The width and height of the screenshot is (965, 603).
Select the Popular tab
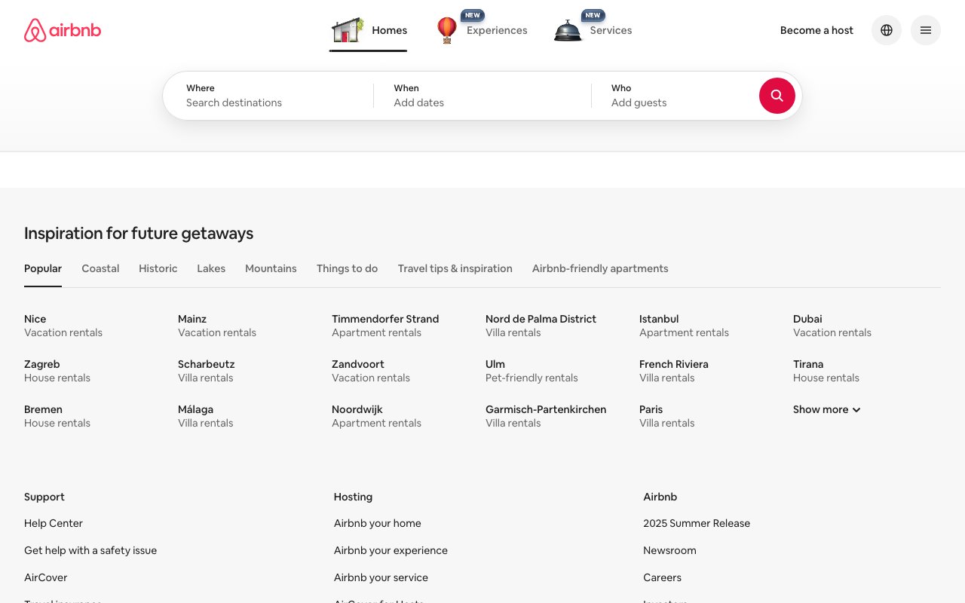(43, 268)
